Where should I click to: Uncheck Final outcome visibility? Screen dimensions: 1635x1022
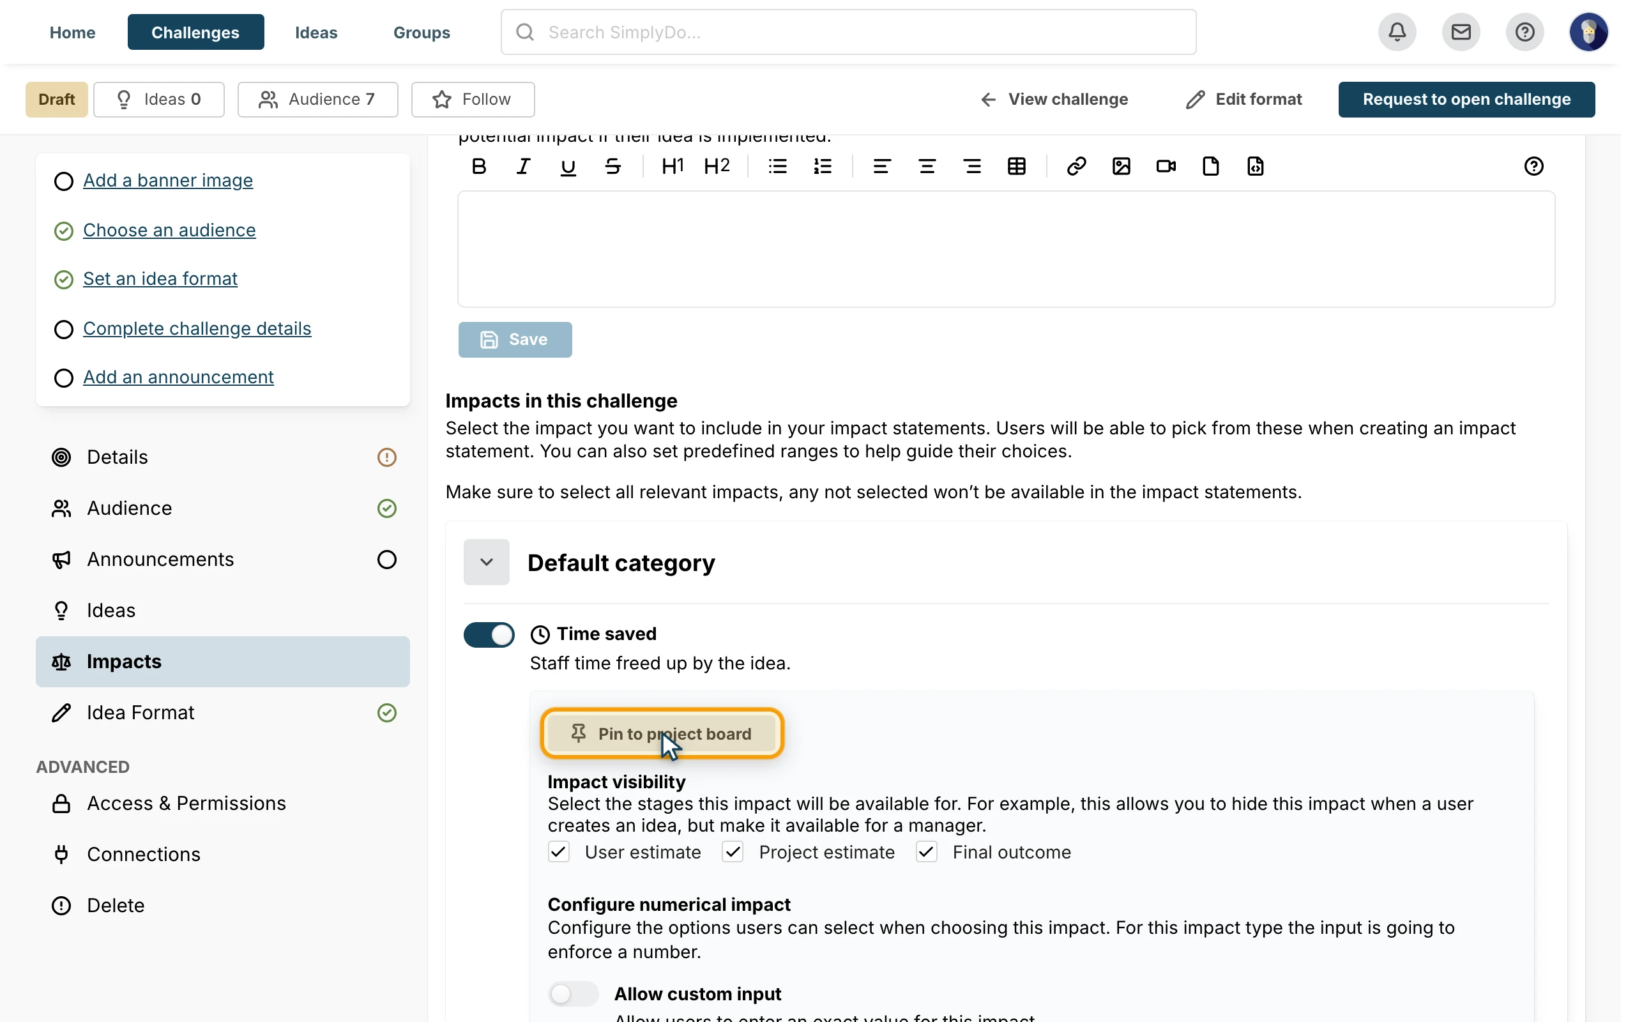point(927,851)
